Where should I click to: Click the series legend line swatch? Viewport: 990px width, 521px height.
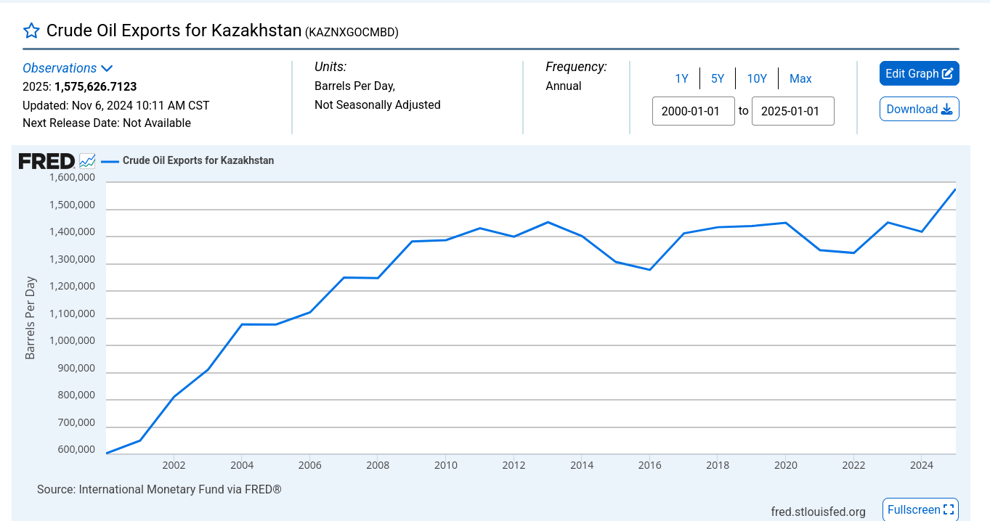click(110, 161)
